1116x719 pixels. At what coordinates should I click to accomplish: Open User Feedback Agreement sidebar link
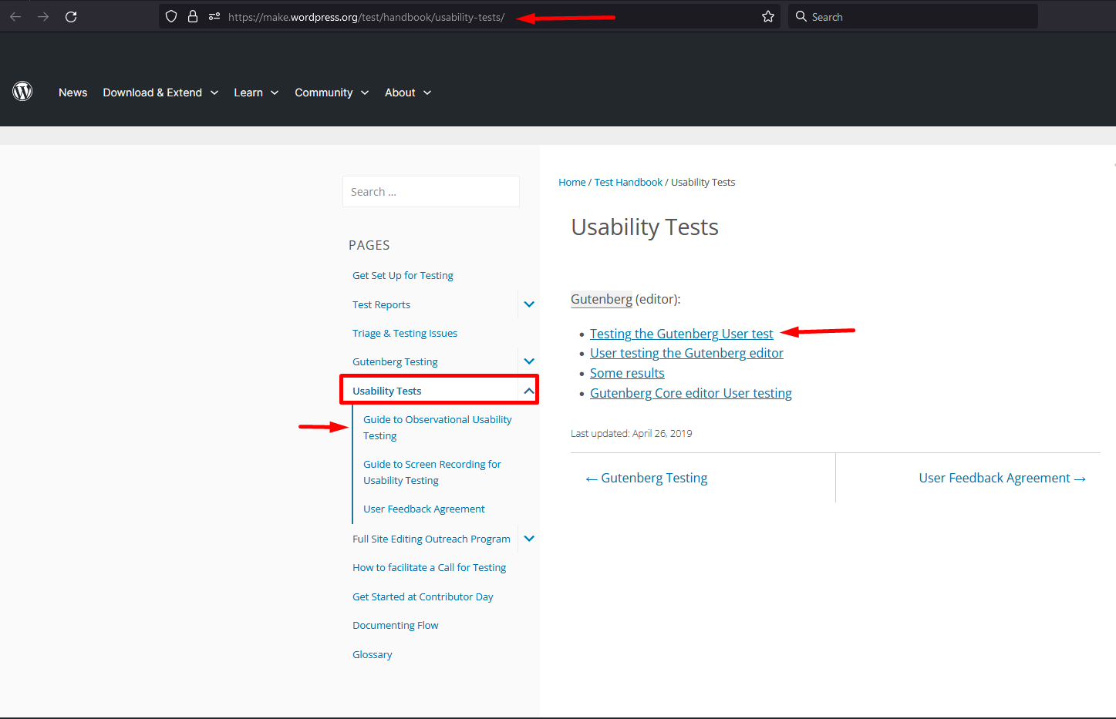pyautogui.click(x=424, y=509)
